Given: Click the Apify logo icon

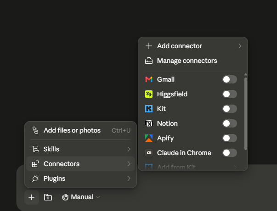Looking at the screenshot, I should pyautogui.click(x=149, y=138).
